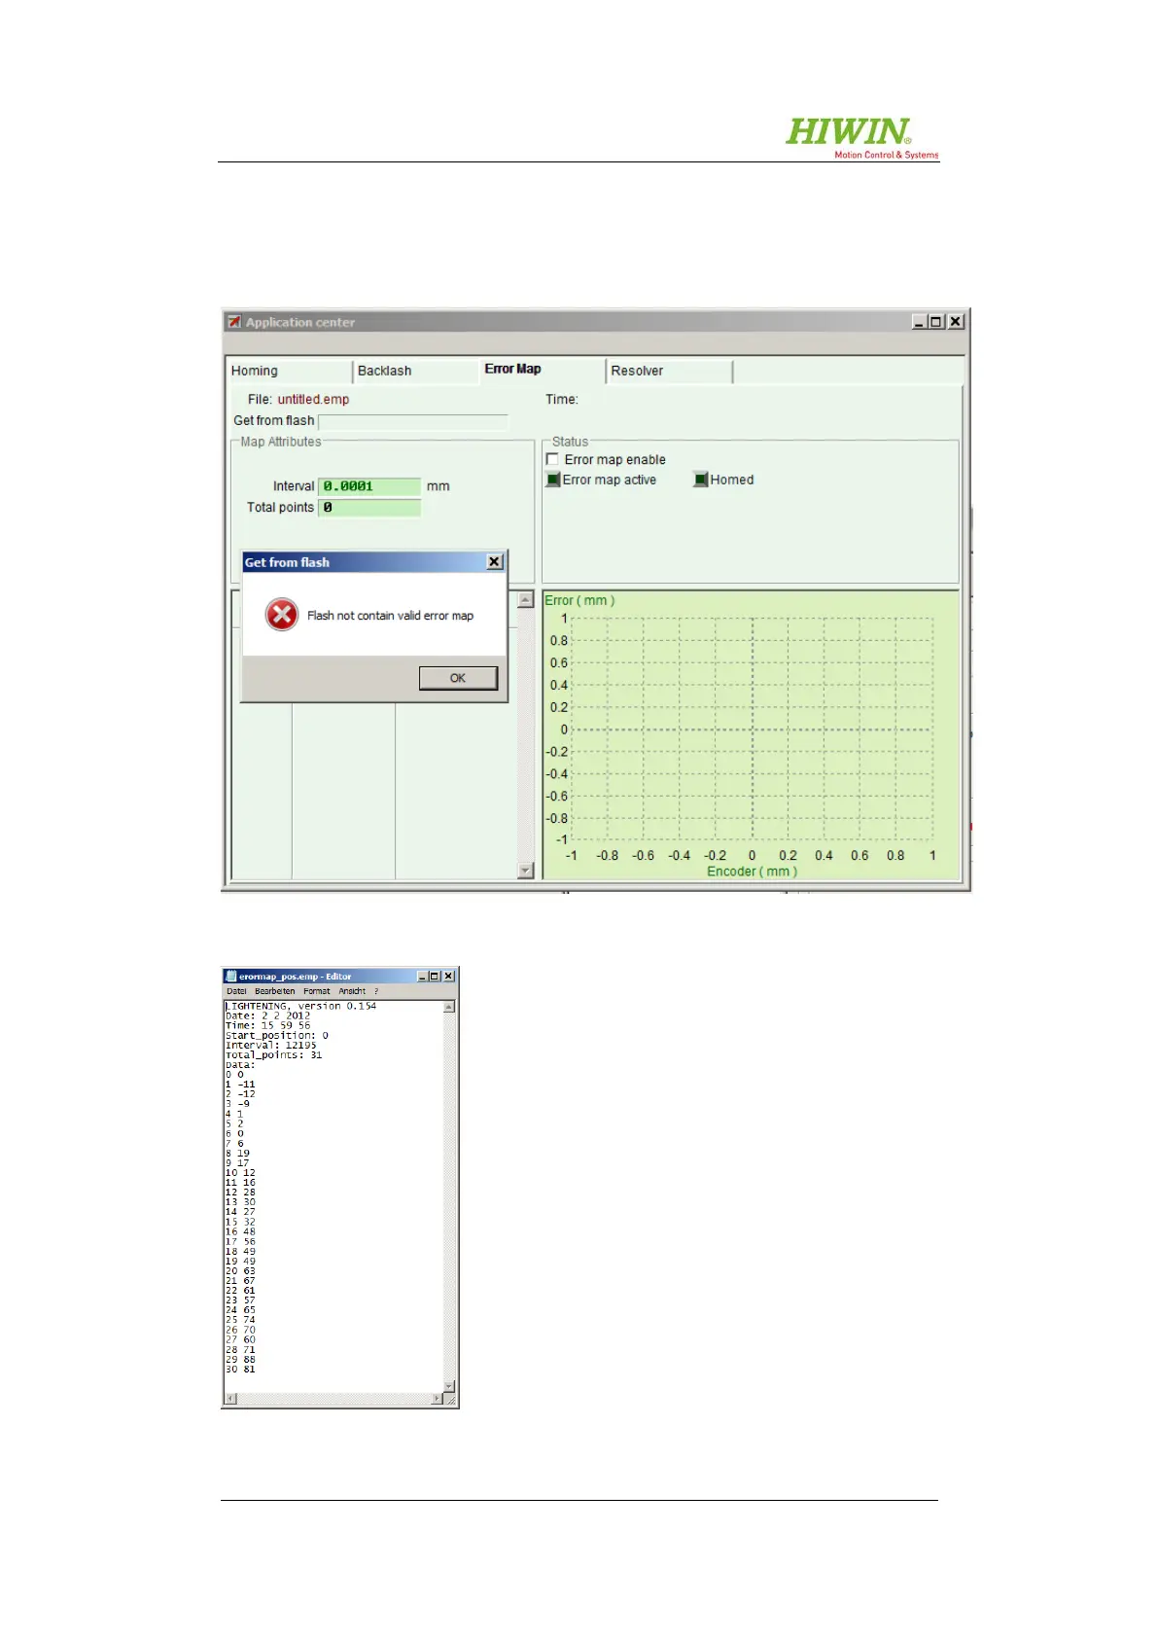Click the 'Flash not contain valid error map' message
1158x1638 pixels.
tap(390, 616)
